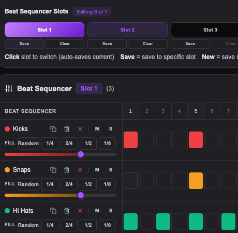Click the red X on Snaps
This screenshot has width=238, height=233.
tap(80, 170)
